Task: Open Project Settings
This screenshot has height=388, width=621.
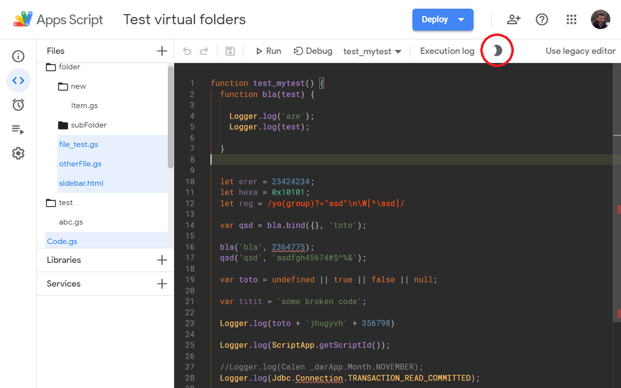Action: click(x=18, y=153)
